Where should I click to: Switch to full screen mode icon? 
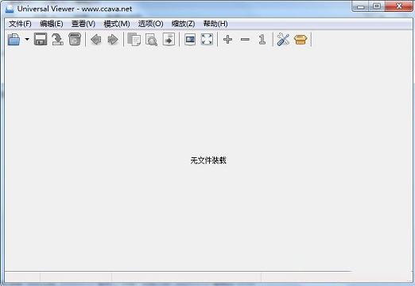point(207,40)
